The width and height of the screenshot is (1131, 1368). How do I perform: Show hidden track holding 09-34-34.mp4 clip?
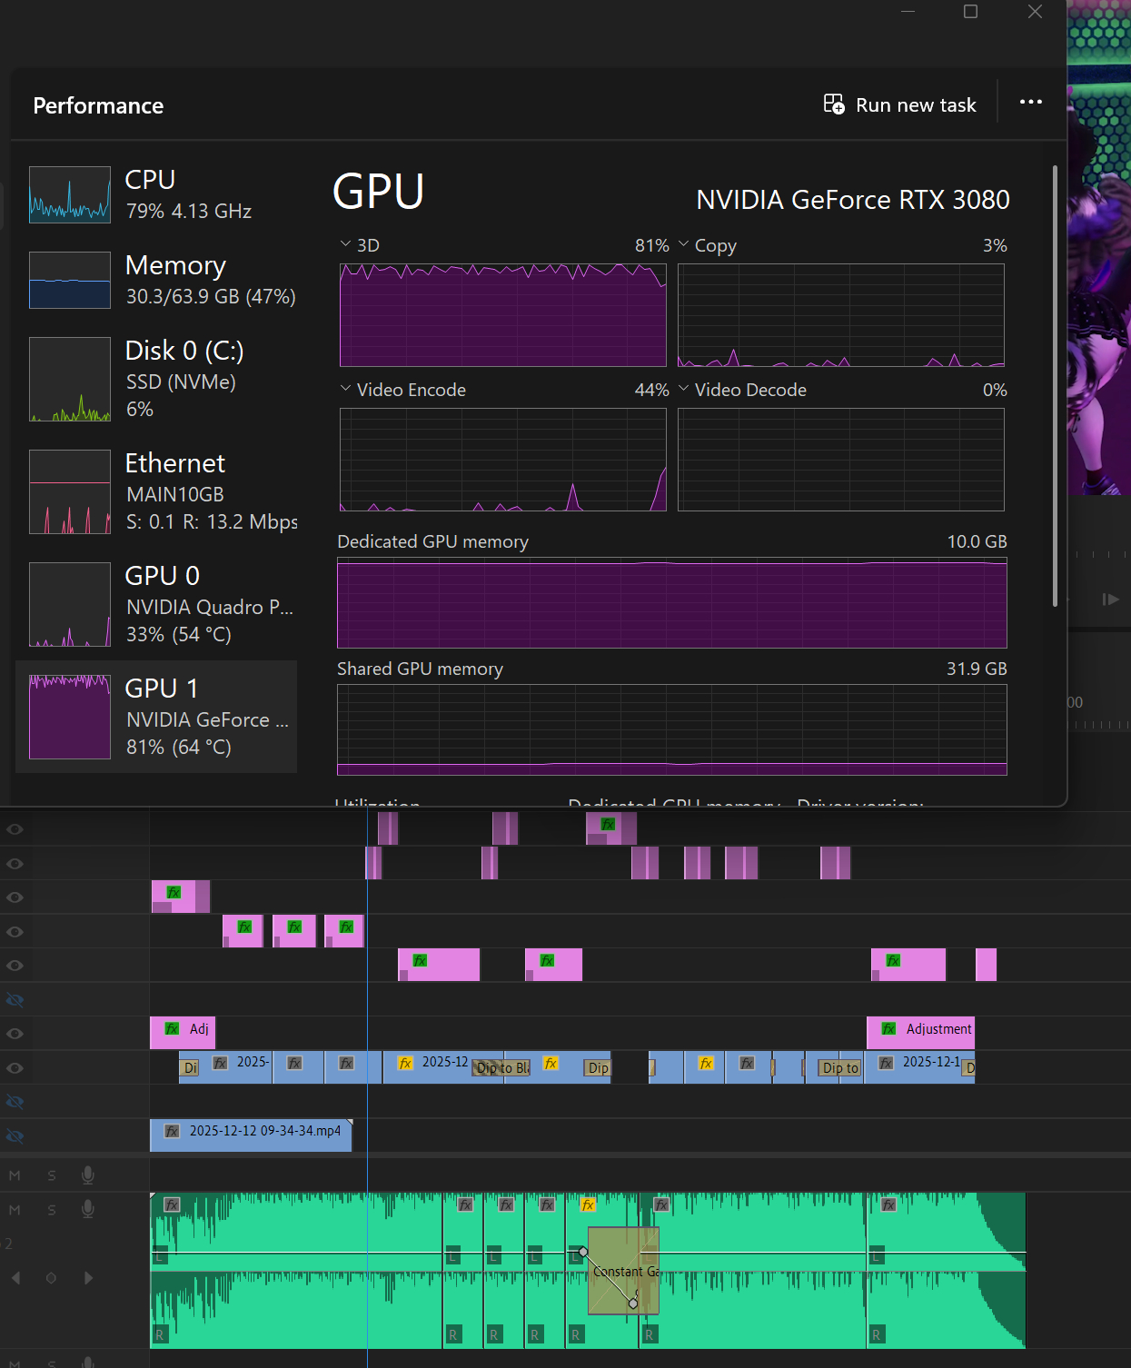coord(15,1136)
